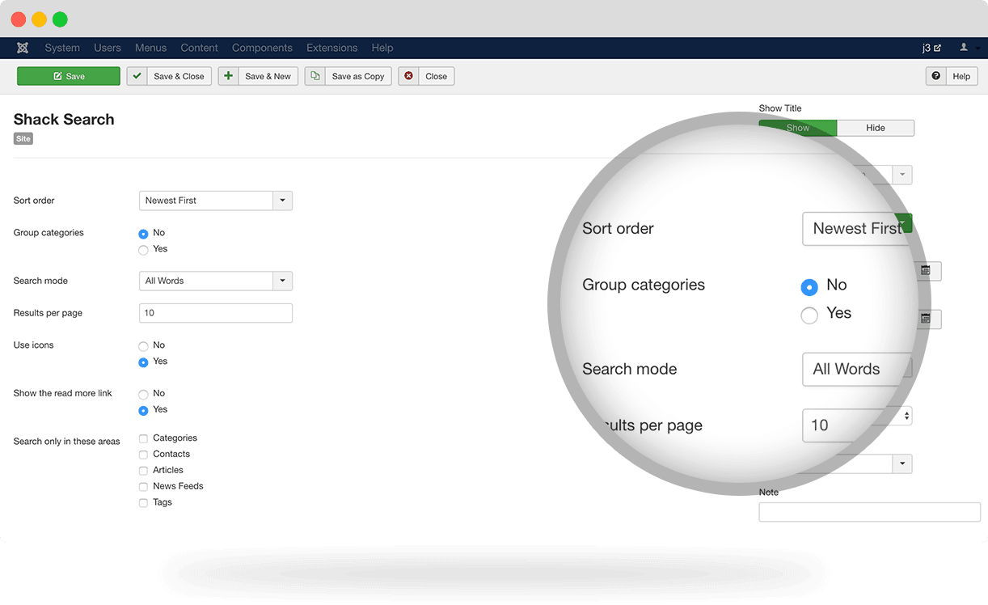This screenshot has height=605, width=988.
Task: Select No for Show the read more link
Action: pyautogui.click(x=143, y=395)
